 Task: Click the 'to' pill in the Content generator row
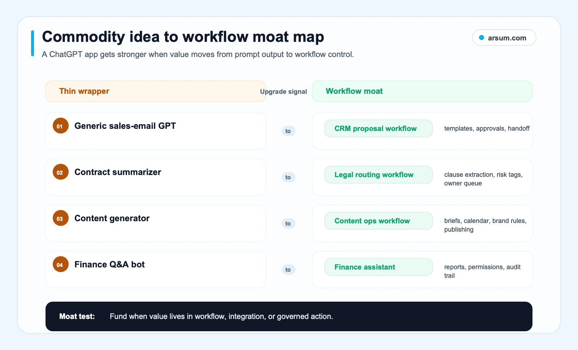tap(288, 223)
